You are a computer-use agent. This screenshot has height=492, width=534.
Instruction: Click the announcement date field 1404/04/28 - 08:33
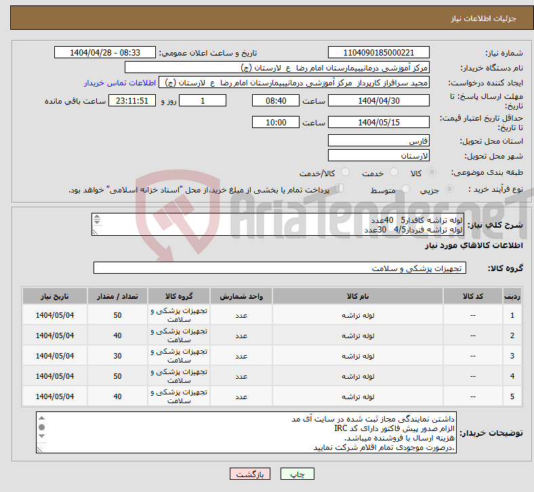point(105,52)
